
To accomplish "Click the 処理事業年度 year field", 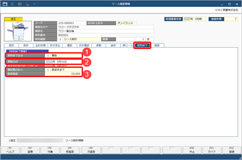I will tap(195, 19).
